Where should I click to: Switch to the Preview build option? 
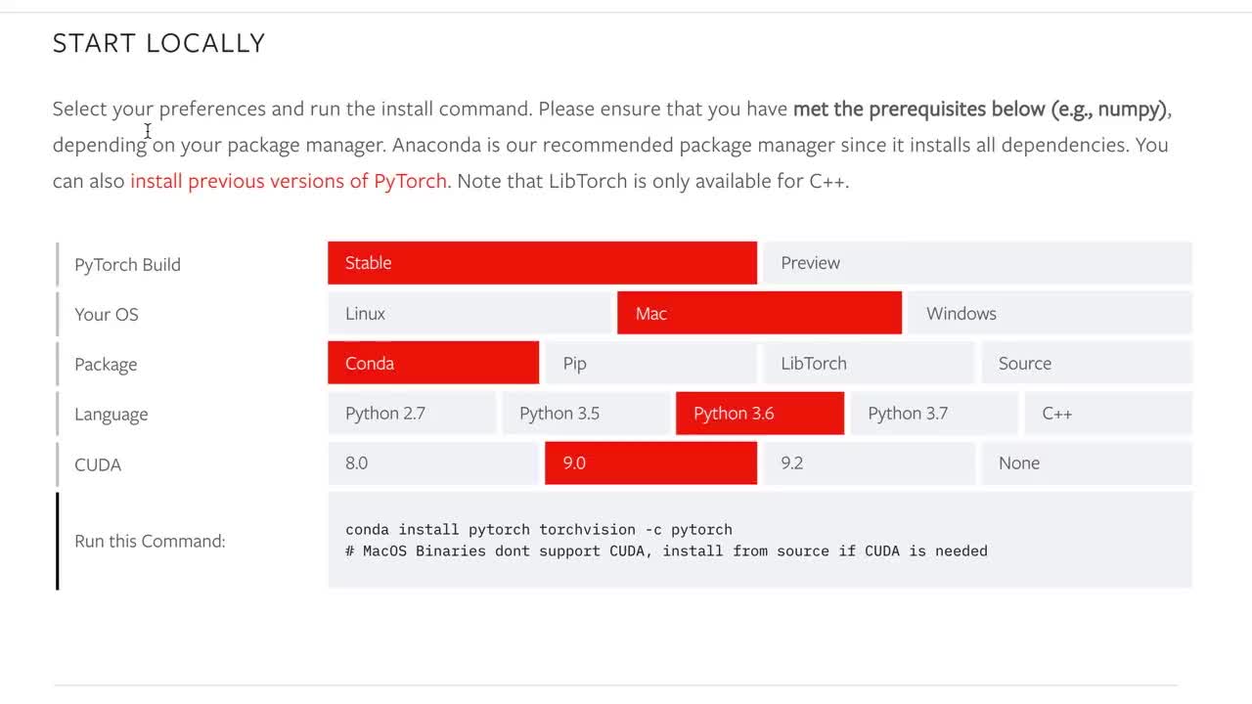tap(976, 263)
